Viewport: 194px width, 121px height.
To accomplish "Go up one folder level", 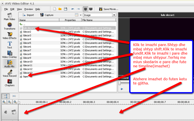I will pos(22,24).
